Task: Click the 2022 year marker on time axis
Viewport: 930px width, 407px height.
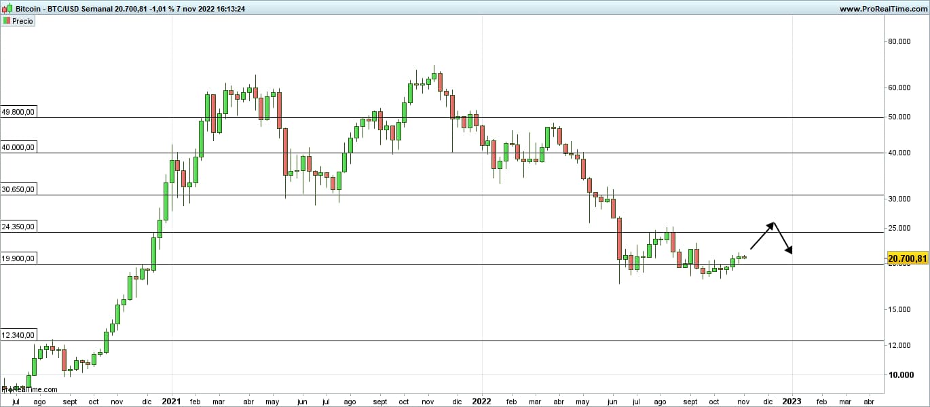Action: click(x=481, y=401)
